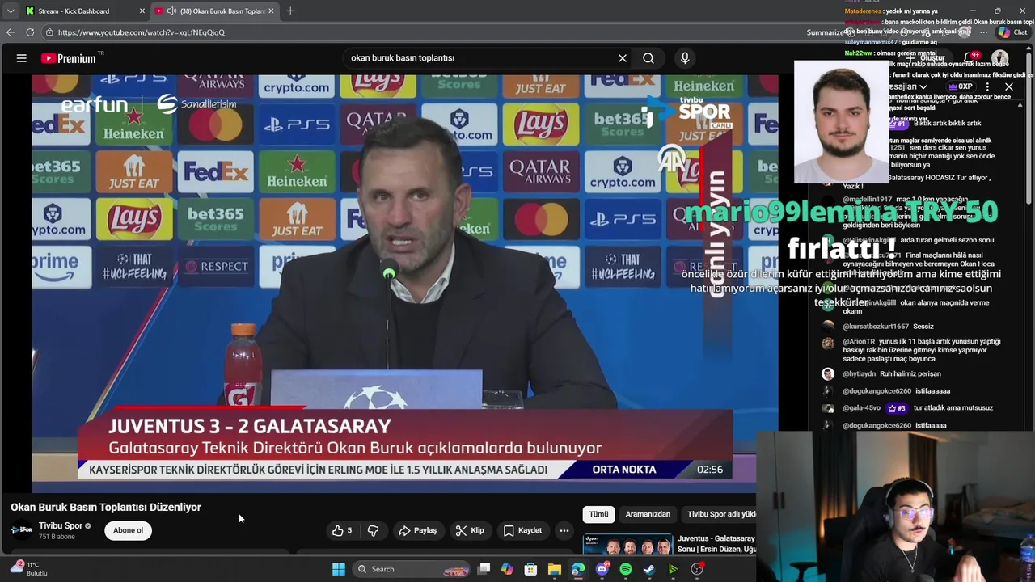The height and width of the screenshot is (582, 1035).
Task: Open the tab search dropdown arrow
Action: click(x=10, y=11)
